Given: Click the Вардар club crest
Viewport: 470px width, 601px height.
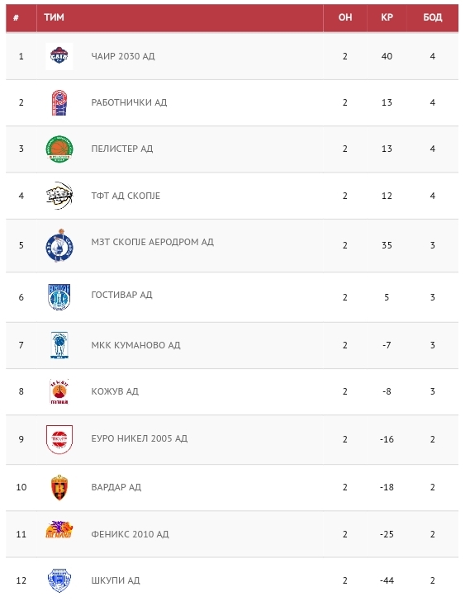Looking at the screenshot, I should coord(59,488).
